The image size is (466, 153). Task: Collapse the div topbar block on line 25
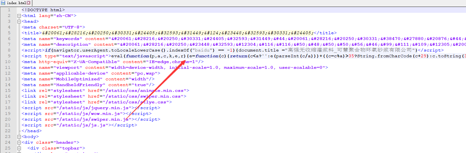click(x=19, y=148)
